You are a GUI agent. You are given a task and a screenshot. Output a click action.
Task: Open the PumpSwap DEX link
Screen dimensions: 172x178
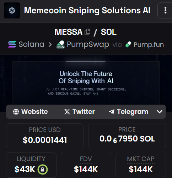pos(83,45)
